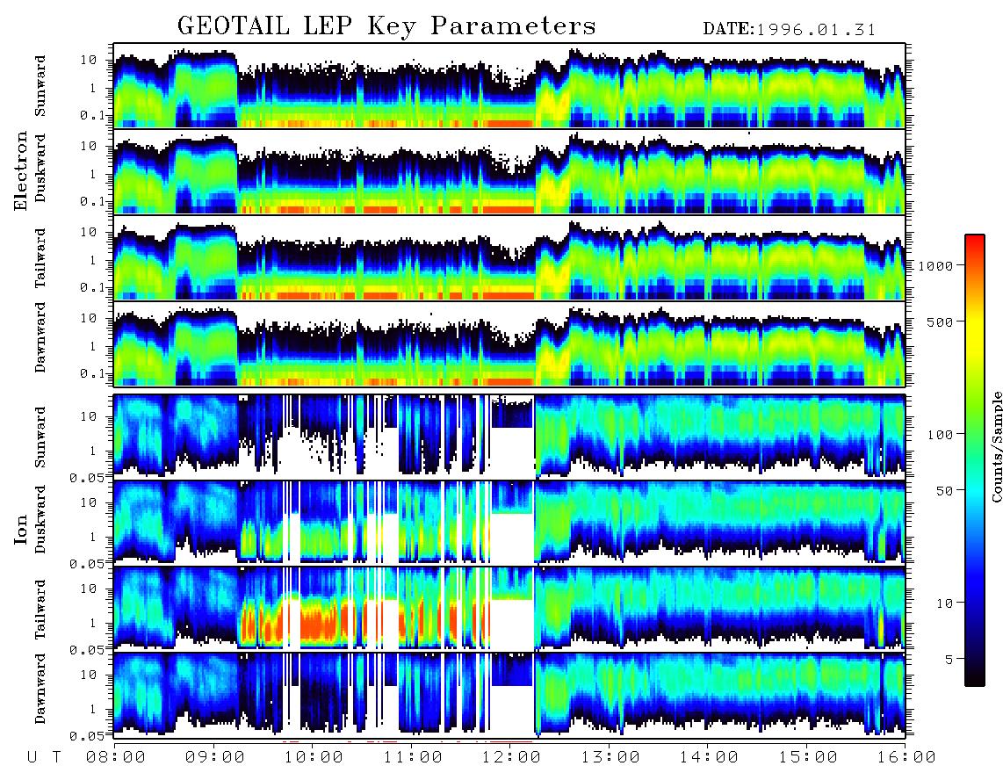Click the 10:00 time tick label
This screenshot has width=1003, height=773.
(314, 757)
